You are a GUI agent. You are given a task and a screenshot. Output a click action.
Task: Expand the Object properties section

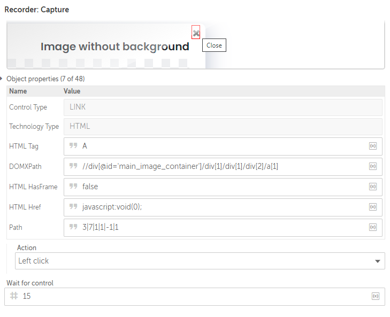(1, 79)
